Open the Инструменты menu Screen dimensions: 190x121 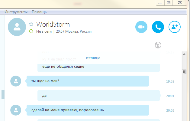pos(16,12)
